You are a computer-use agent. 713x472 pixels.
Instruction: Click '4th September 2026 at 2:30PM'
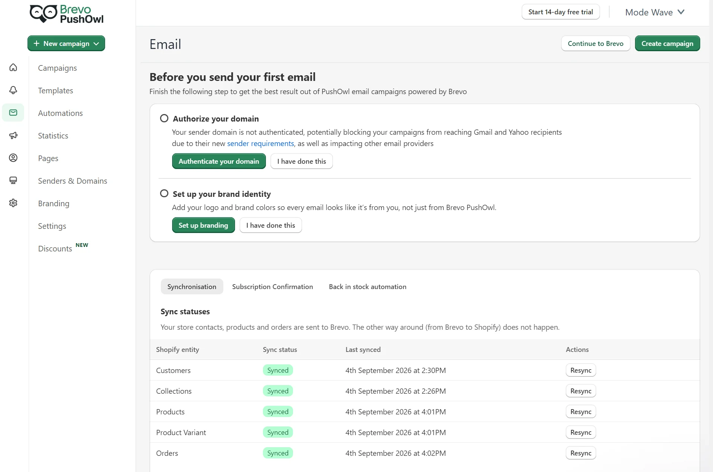click(x=395, y=370)
